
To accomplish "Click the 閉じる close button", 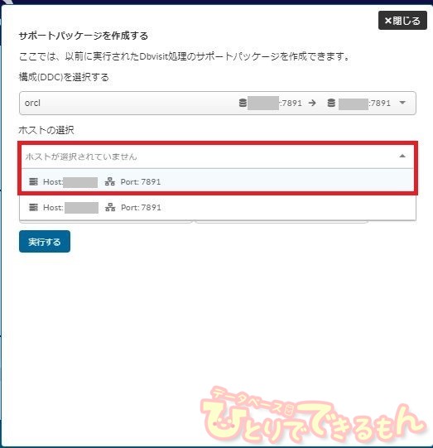I will [402, 20].
